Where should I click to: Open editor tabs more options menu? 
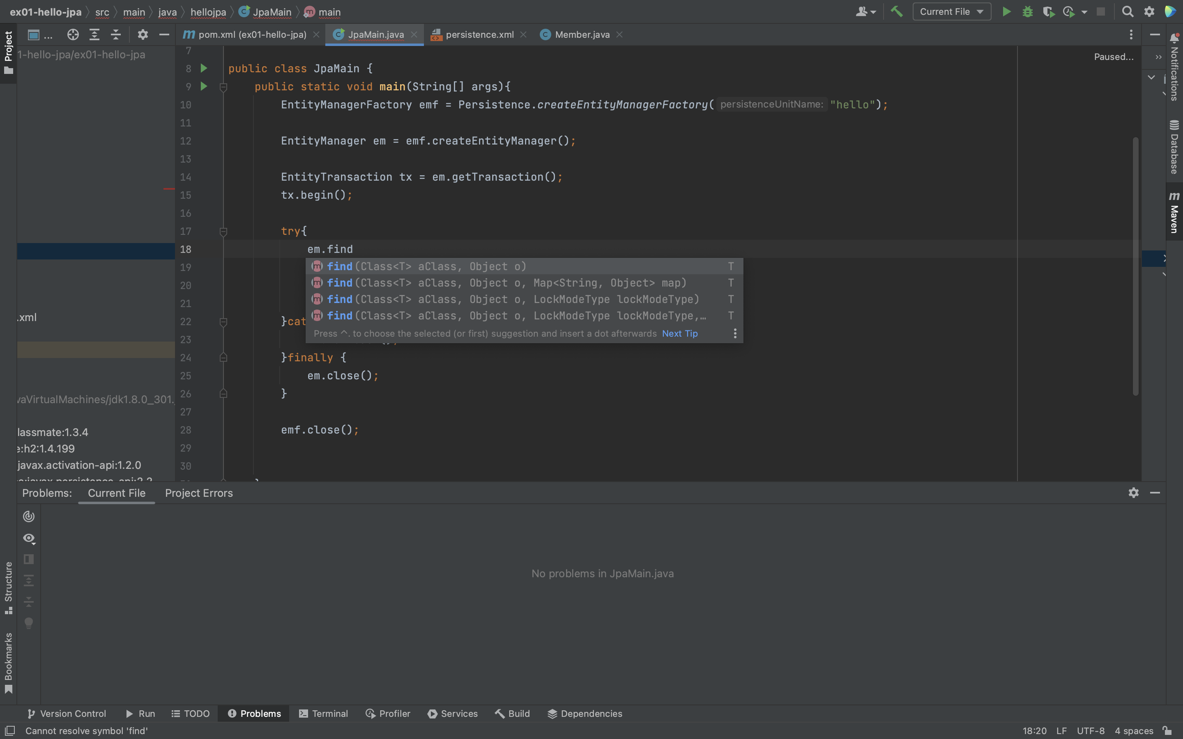coord(1131,35)
